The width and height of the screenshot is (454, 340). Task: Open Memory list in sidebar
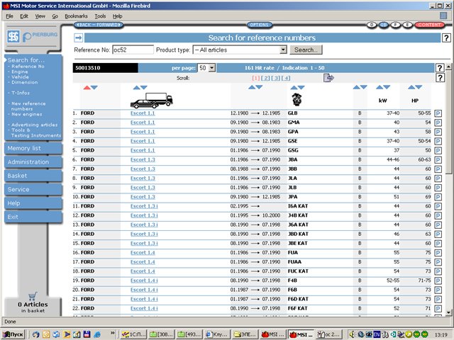coord(33,148)
